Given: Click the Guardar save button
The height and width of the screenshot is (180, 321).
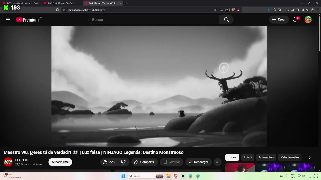Looking at the screenshot, I should (x=172, y=162).
